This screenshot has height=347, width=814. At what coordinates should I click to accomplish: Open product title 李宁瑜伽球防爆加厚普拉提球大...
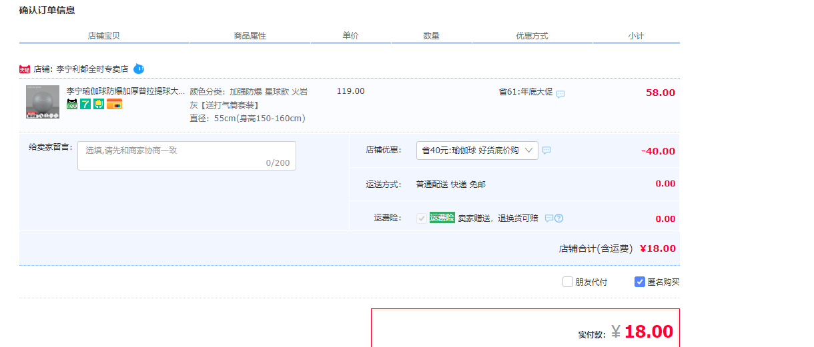[x=125, y=91]
